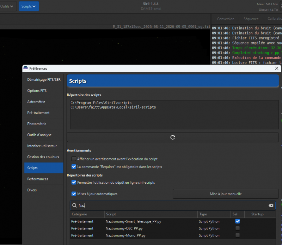Click the Startup column header
Screen dimensions: 282x245
click(x=260, y=214)
